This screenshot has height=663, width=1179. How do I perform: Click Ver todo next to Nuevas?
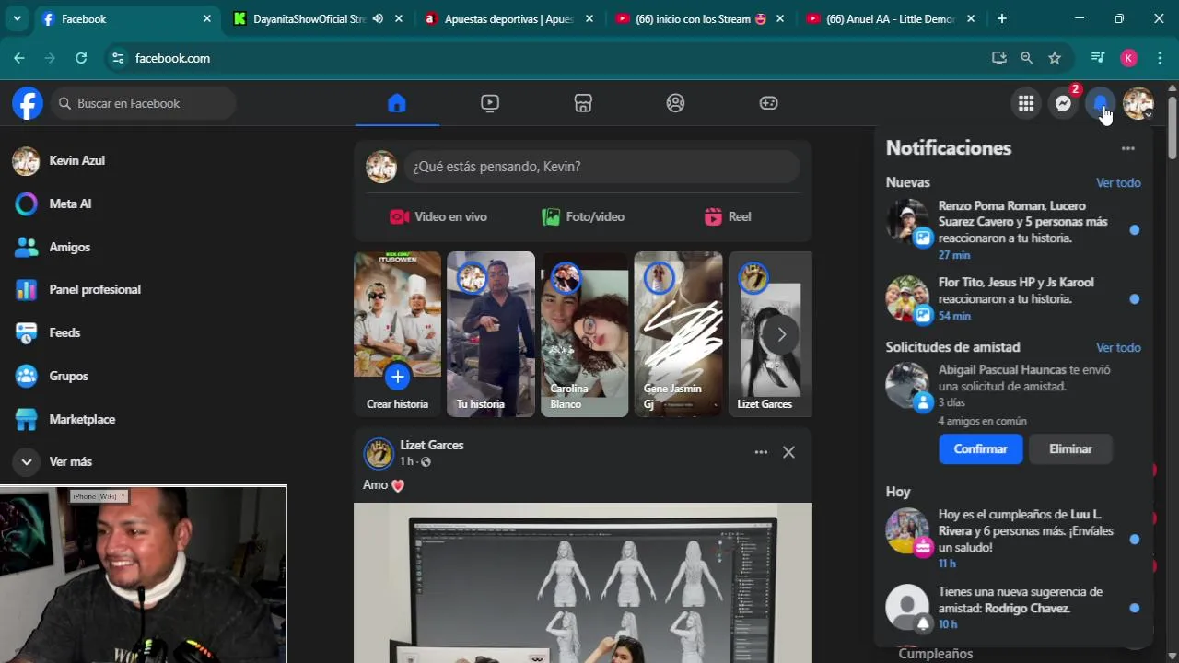pos(1118,182)
